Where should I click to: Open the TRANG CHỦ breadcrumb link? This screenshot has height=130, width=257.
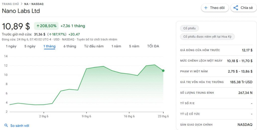(10, 4)
